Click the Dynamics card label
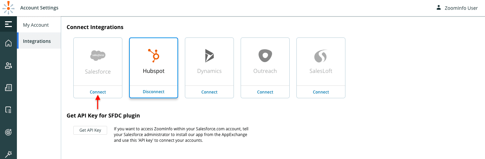Image resolution: width=485 pixels, height=159 pixels. pos(210,71)
